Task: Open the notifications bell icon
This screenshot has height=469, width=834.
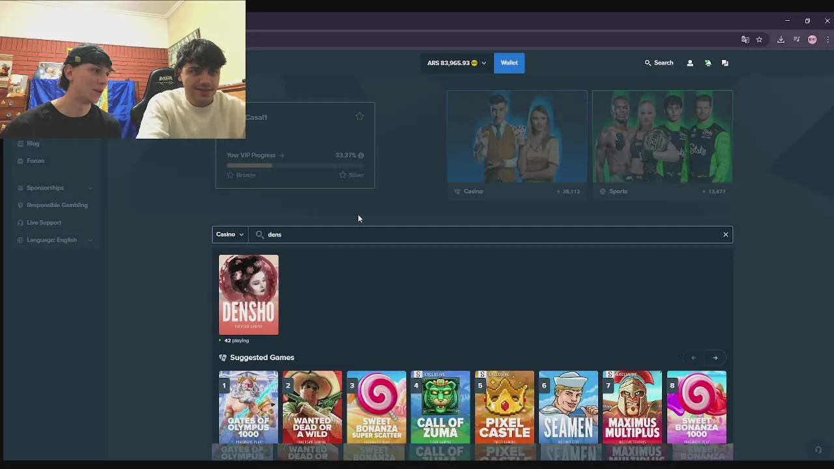Action: point(708,63)
